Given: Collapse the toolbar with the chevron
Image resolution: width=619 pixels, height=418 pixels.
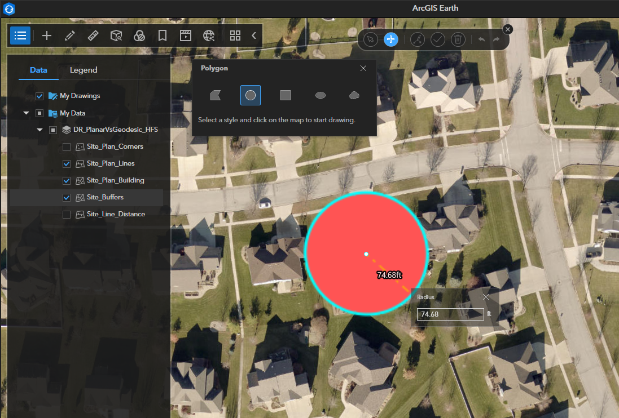Looking at the screenshot, I should click(x=253, y=35).
